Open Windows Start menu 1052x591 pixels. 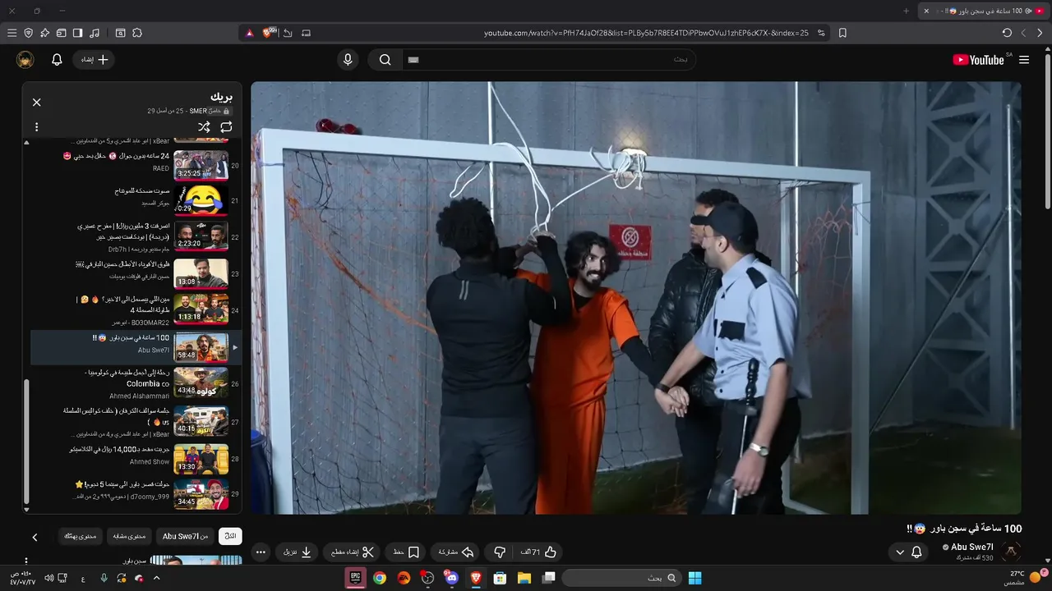(x=694, y=578)
